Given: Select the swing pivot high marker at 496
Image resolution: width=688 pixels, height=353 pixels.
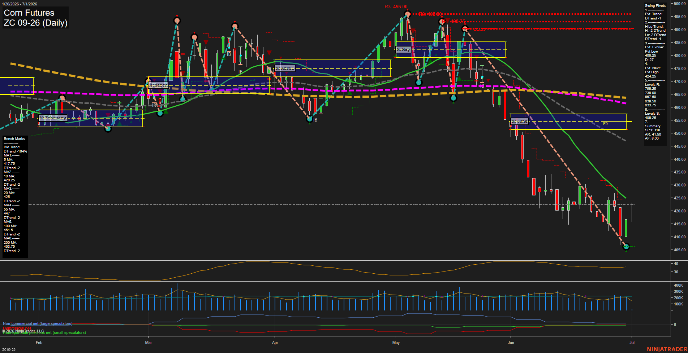Looking at the screenshot, I should (x=408, y=14).
